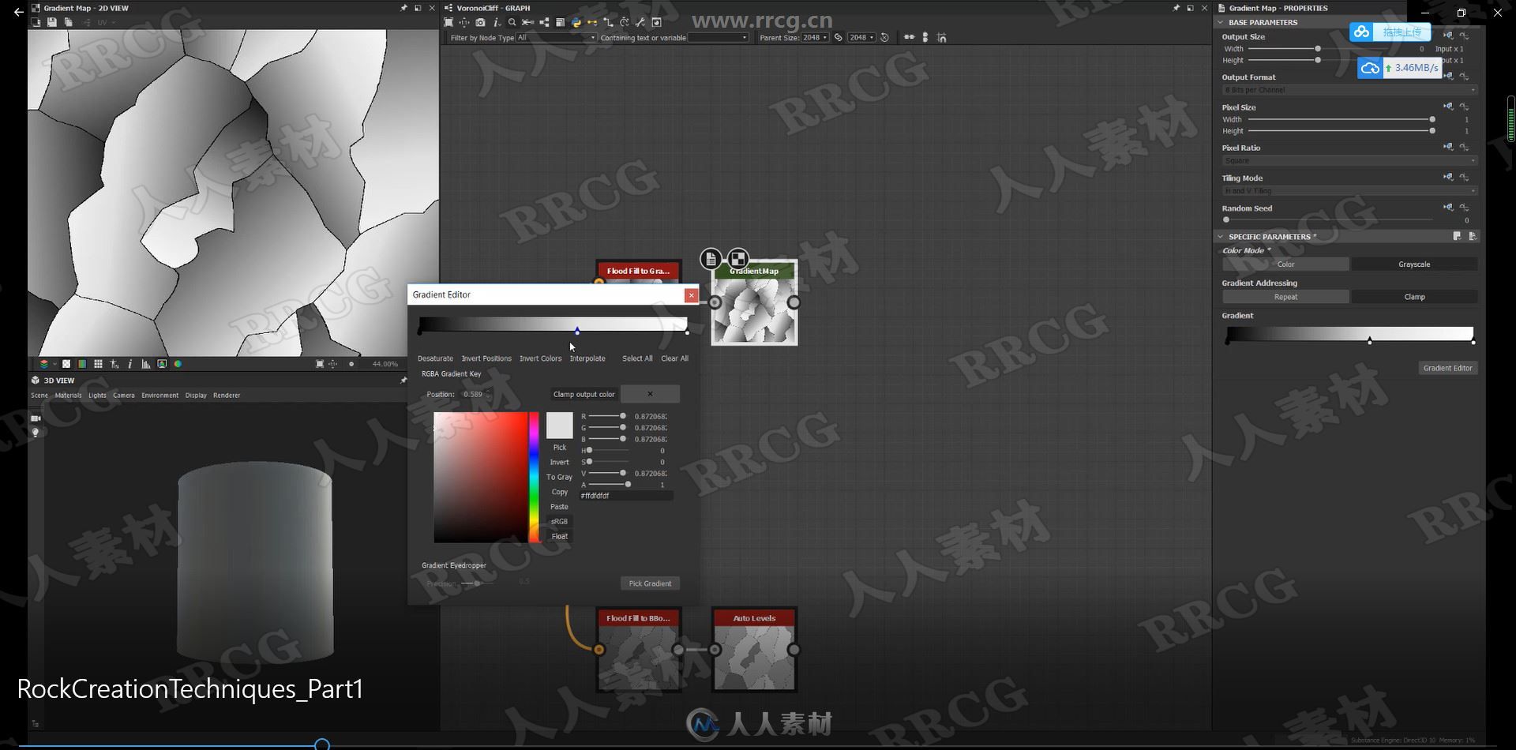The image size is (1516, 750).
Task: Click the R channel slider
Action: 609,416
